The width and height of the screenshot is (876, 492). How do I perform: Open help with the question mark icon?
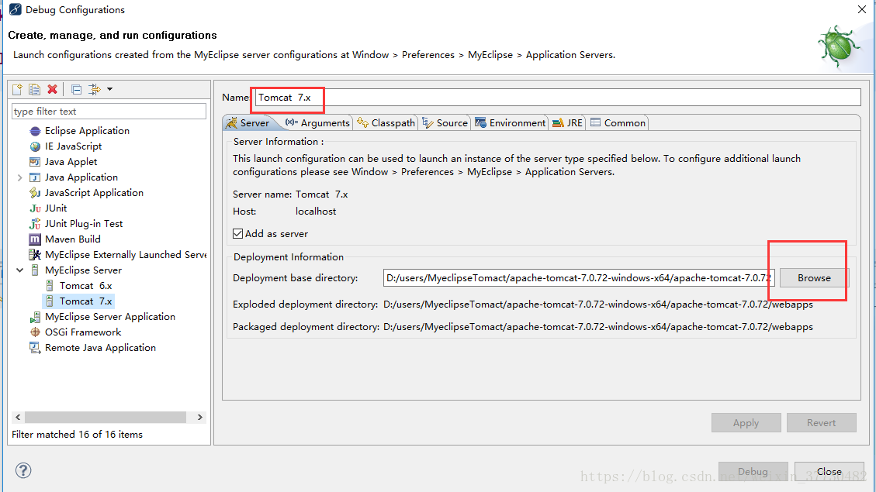pos(23,470)
